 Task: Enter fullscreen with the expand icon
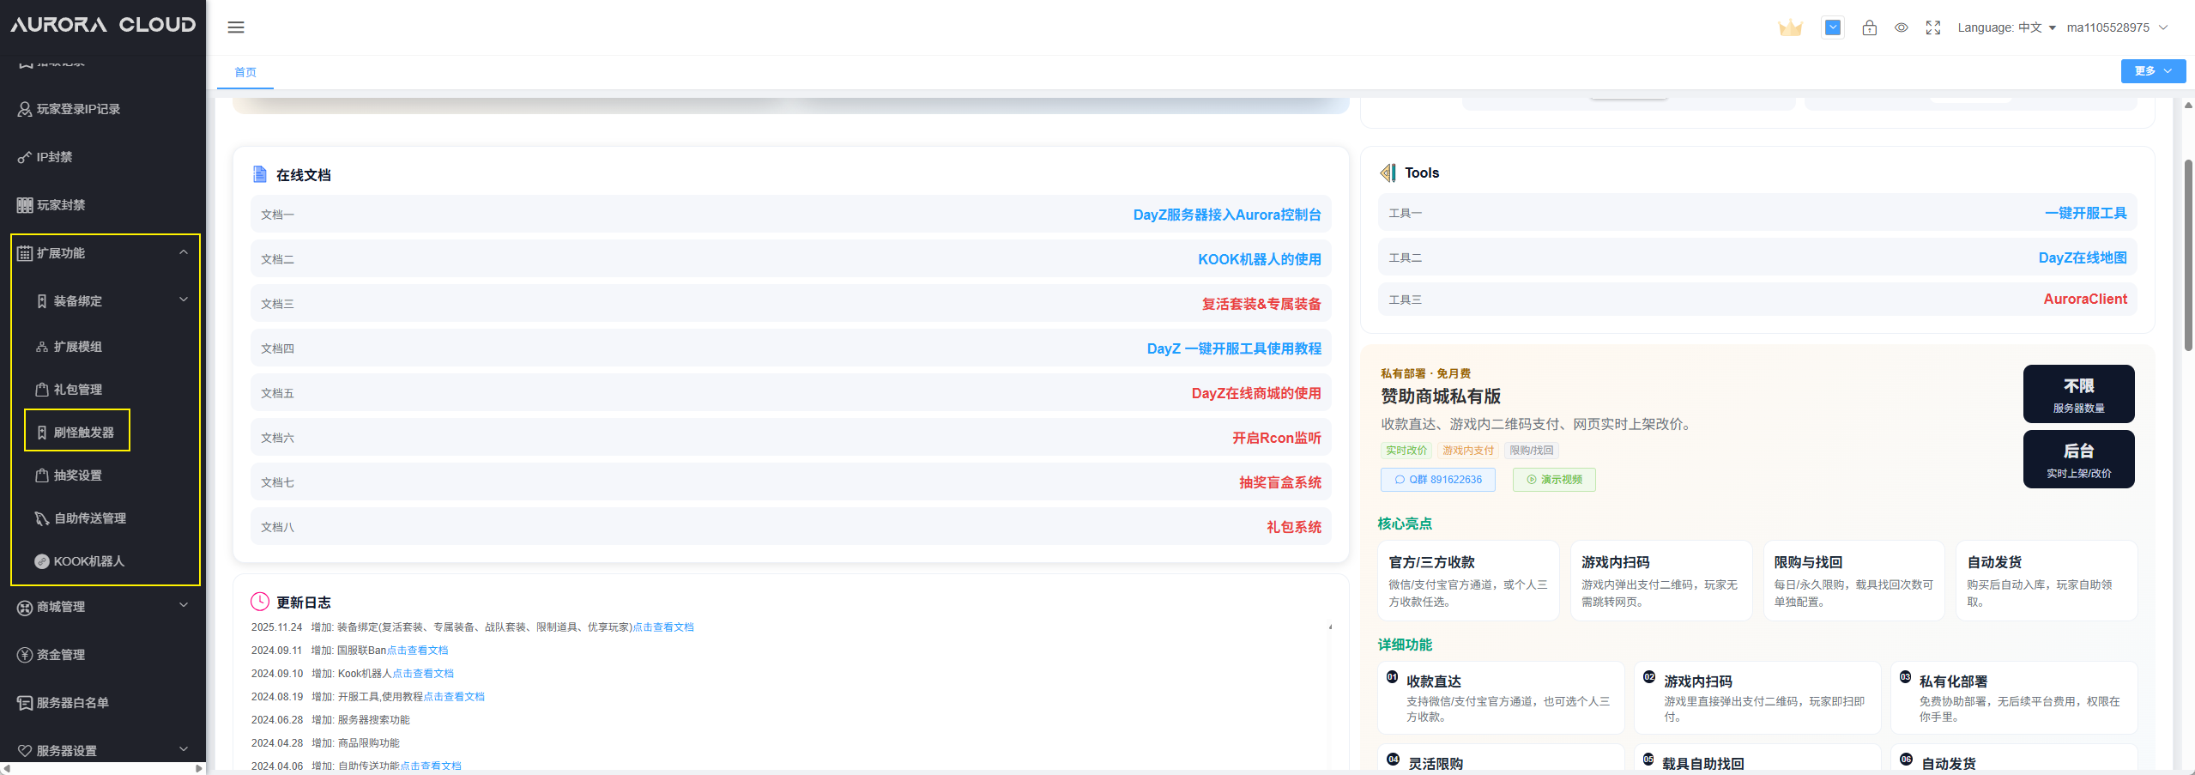[x=1932, y=27]
